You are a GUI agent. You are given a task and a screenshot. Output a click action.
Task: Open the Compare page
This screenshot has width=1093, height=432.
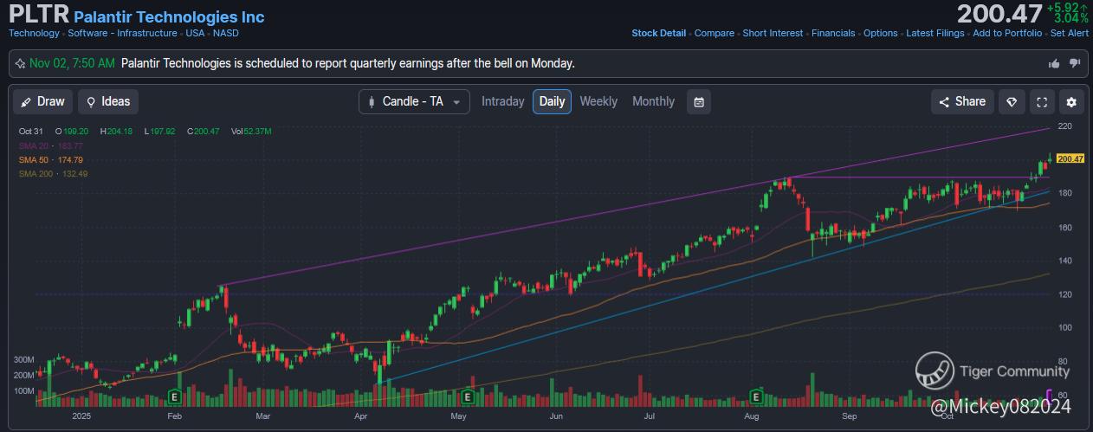714,33
